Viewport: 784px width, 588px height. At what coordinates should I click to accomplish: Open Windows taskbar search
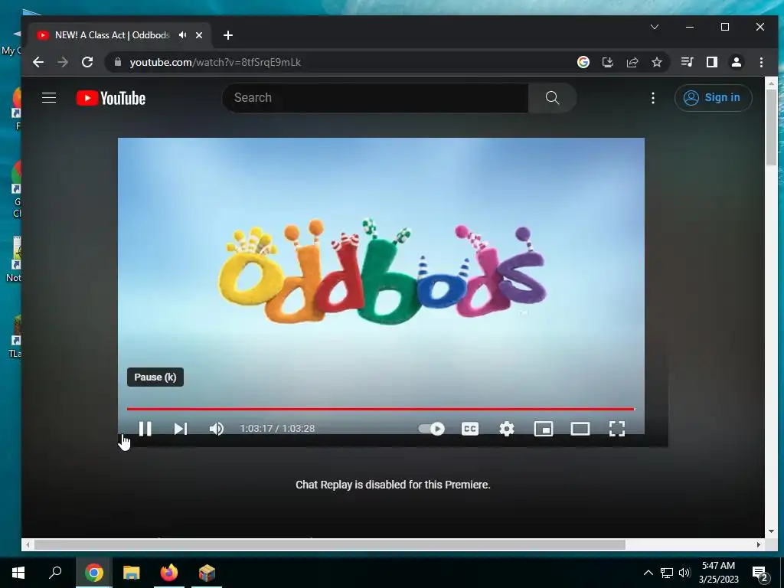55,573
